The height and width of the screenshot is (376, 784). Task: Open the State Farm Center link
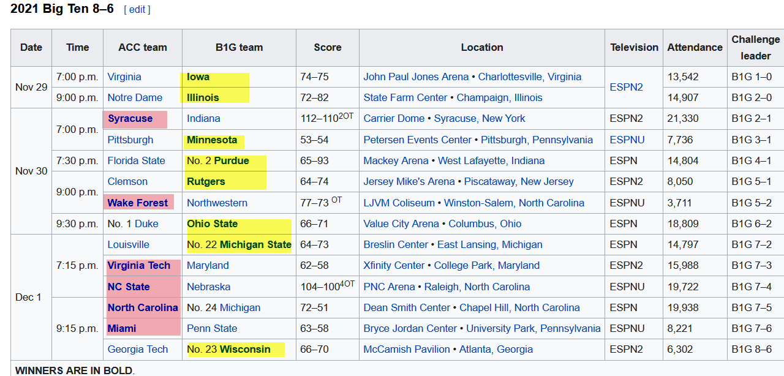click(x=405, y=97)
